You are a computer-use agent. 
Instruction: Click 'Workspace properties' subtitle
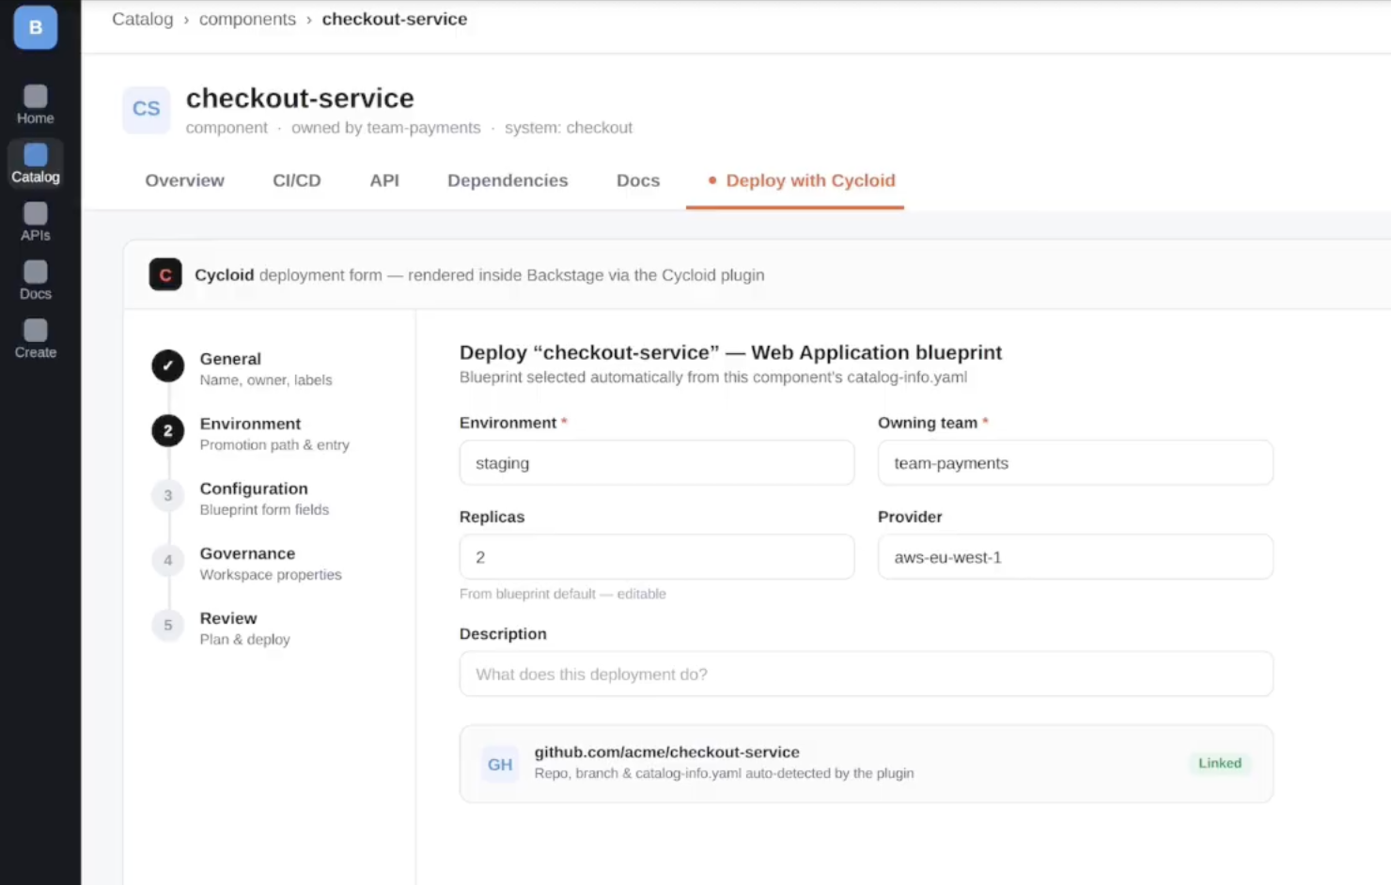point(271,574)
